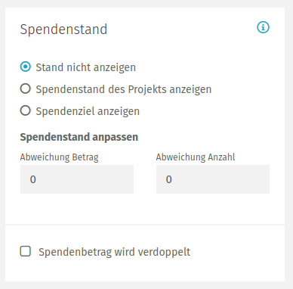This screenshot has height=289, width=293.
Task: Open the Spendenstand info icon
Action: [x=263, y=27]
